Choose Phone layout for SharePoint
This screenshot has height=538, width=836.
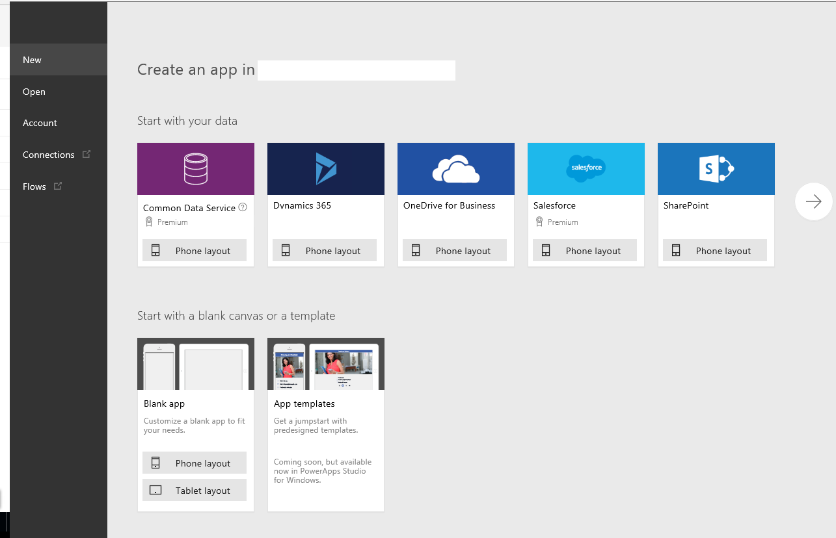(x=714, y=250)
